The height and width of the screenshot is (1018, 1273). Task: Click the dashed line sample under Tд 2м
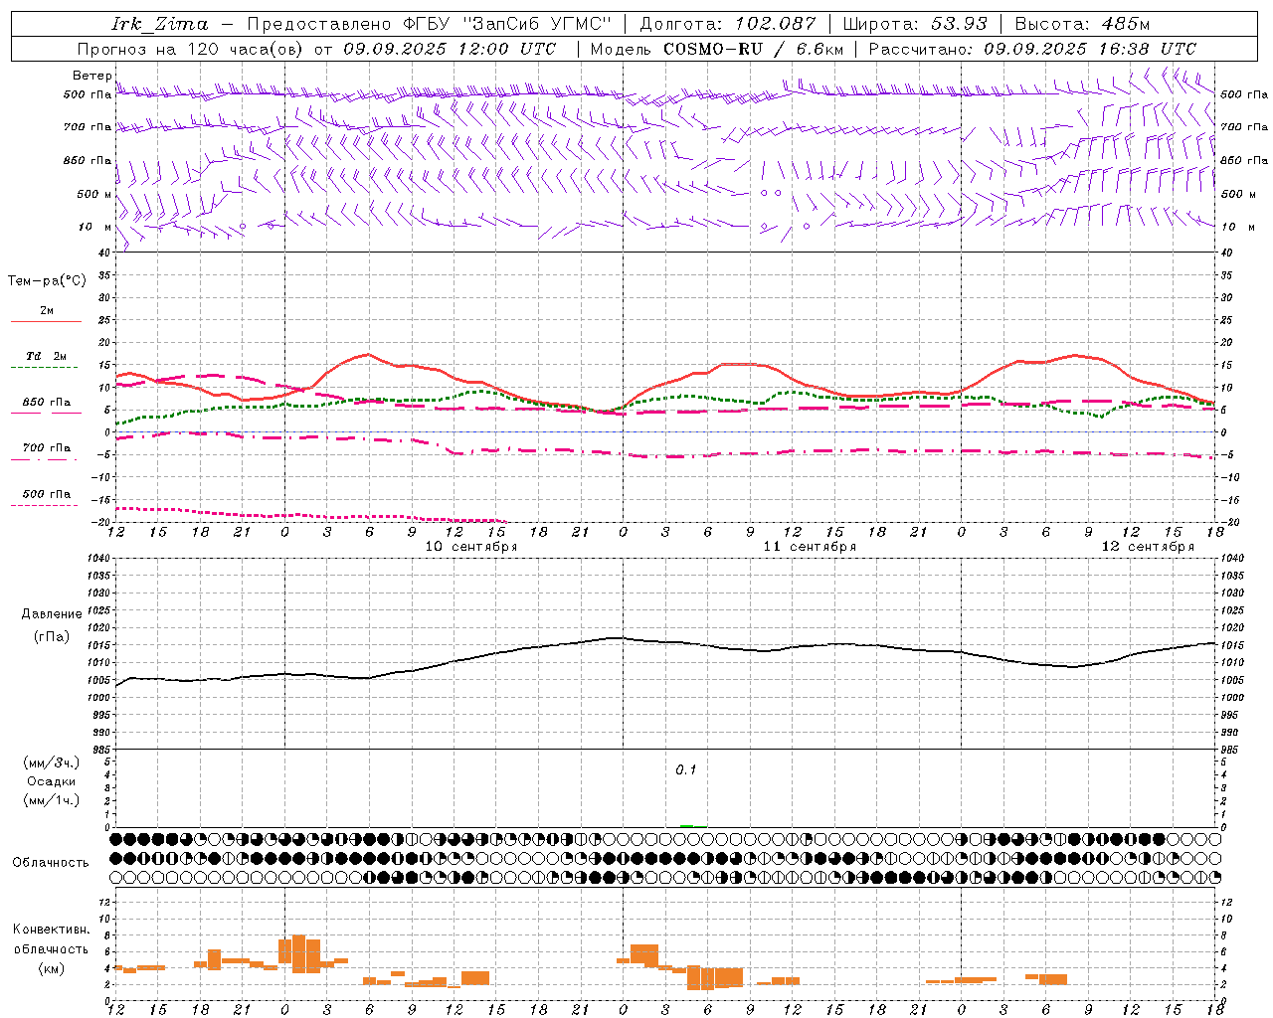point(44,368)
